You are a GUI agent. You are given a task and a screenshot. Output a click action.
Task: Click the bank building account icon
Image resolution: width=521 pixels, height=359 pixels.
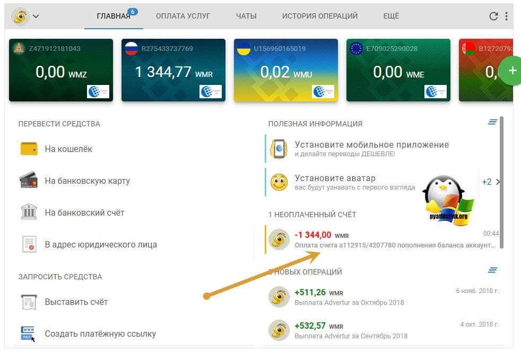point(29,212)
